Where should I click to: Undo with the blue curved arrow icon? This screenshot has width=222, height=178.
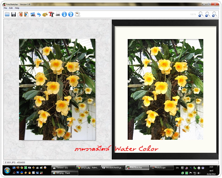click(39, 14)
